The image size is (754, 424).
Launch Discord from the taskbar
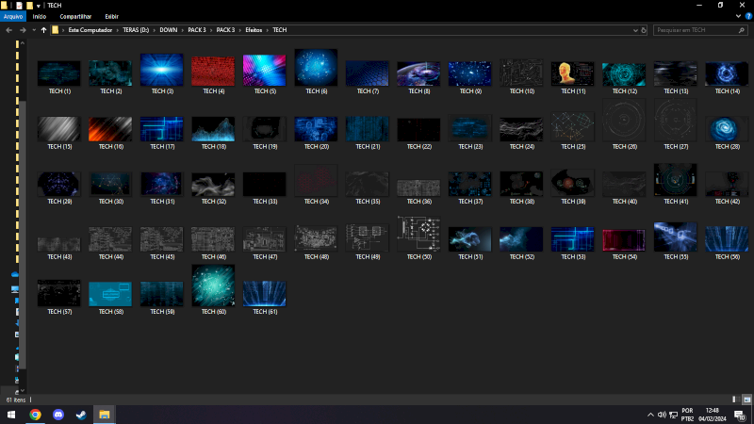(58, 415)
